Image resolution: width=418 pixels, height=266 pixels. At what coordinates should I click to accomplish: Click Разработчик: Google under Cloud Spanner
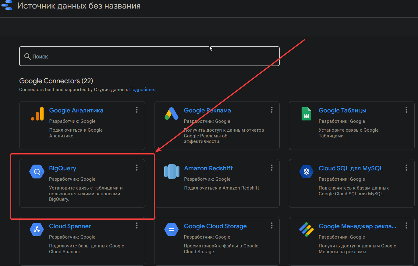pos(72,237)
